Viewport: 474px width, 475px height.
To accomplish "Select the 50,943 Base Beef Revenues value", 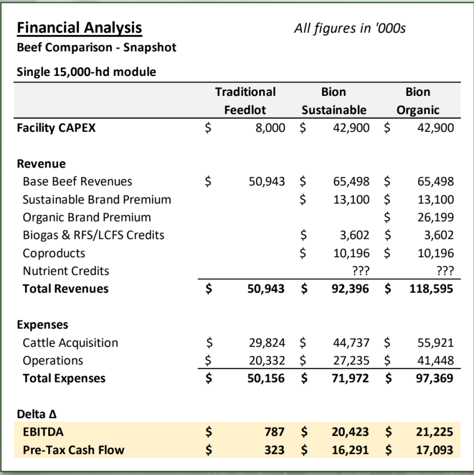I will click(267, 181).
